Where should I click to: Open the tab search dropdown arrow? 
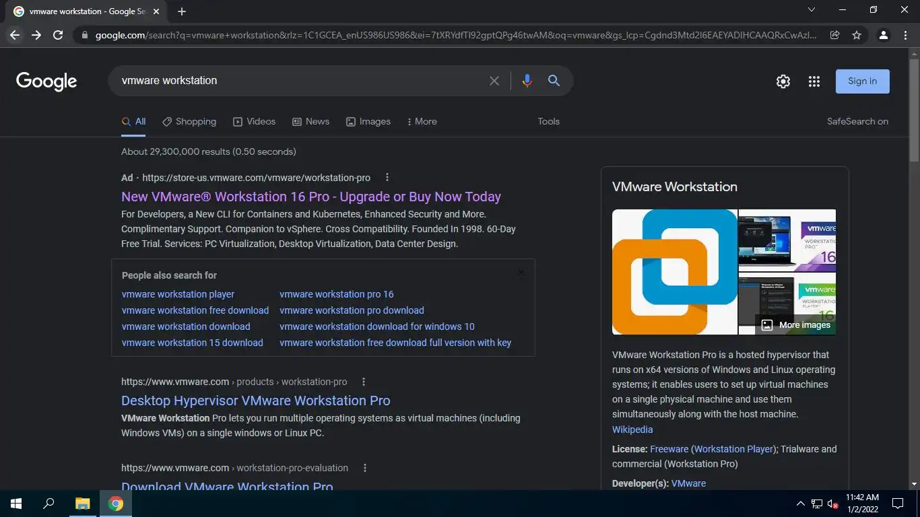tap(811, 9)
